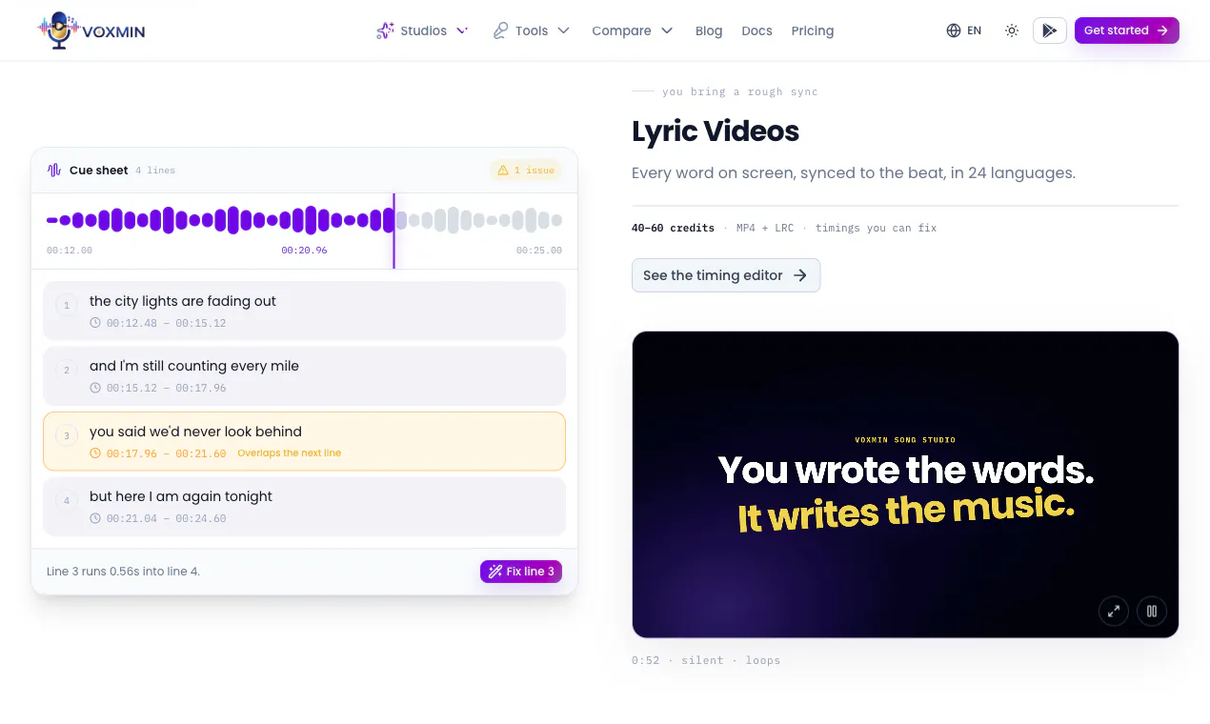Screen dimensions: 1210x724
Task: Select cue line "but here I am again tonight"
Action: [x=305, y=506]
